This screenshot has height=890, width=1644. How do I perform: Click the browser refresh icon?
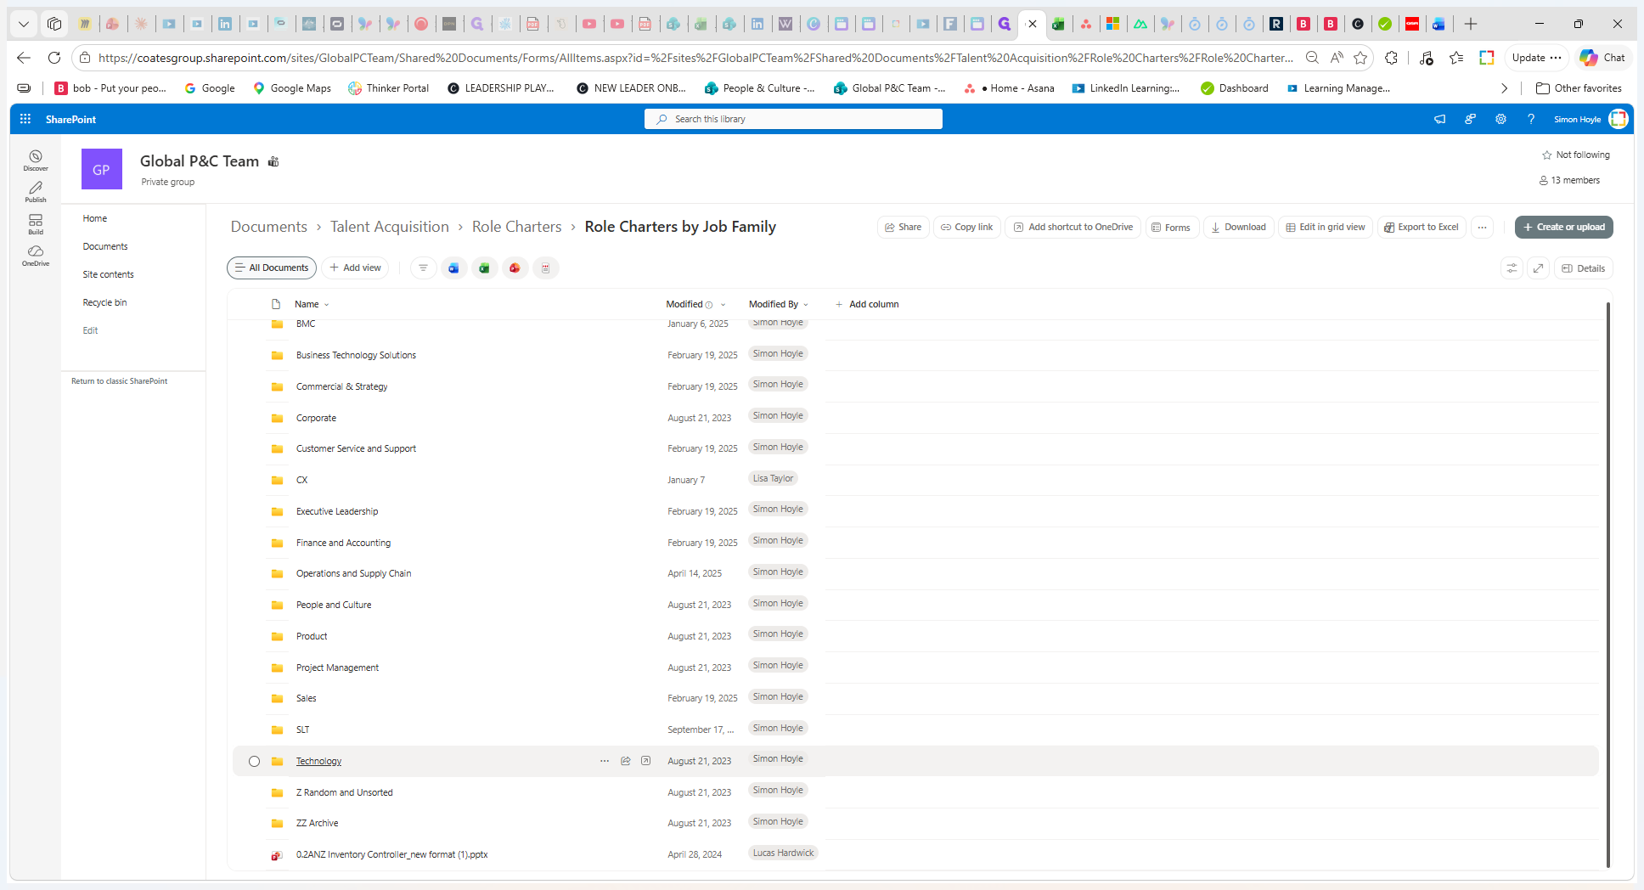tap(53, 58)
